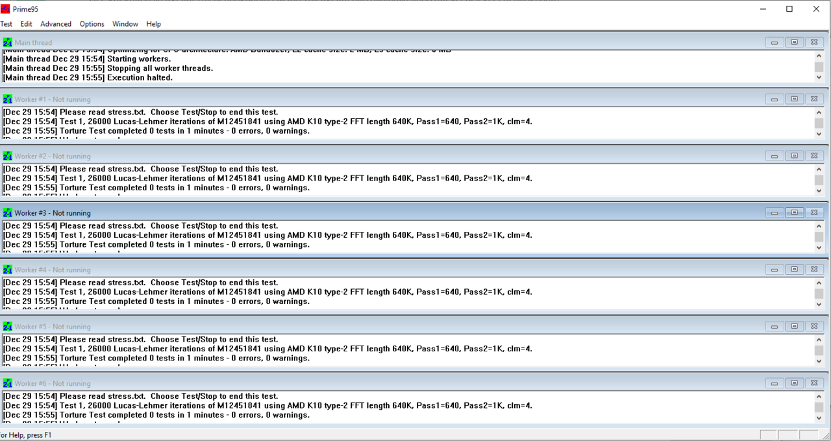831x441 pixels.
Task: Close the Main thread child window
Action: [813, 42]
